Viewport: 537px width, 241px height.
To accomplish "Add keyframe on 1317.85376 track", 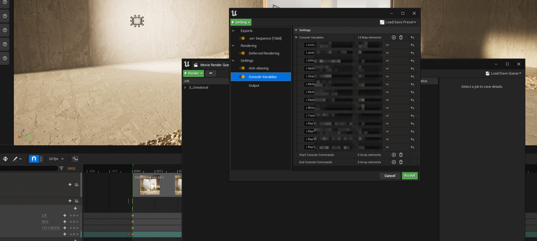I will [x=64, y=228].
